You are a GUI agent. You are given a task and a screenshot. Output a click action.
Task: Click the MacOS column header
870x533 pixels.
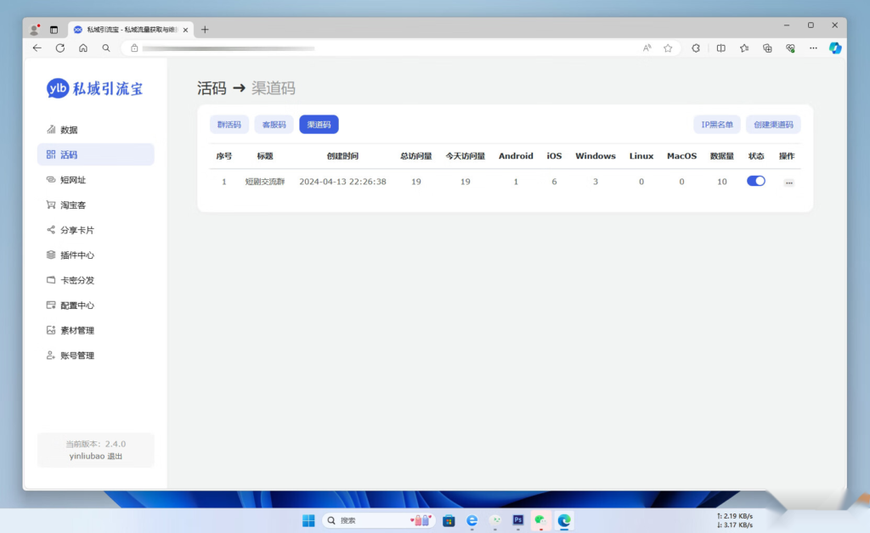click(x=682, y=156)
